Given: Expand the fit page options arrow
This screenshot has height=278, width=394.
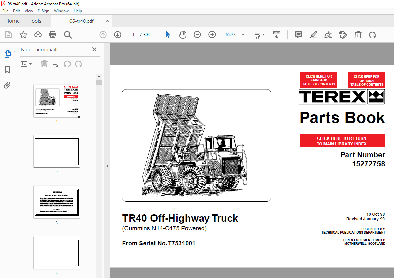Looking at the screenshot, I should pyautogui.click(x=263, y=35).
